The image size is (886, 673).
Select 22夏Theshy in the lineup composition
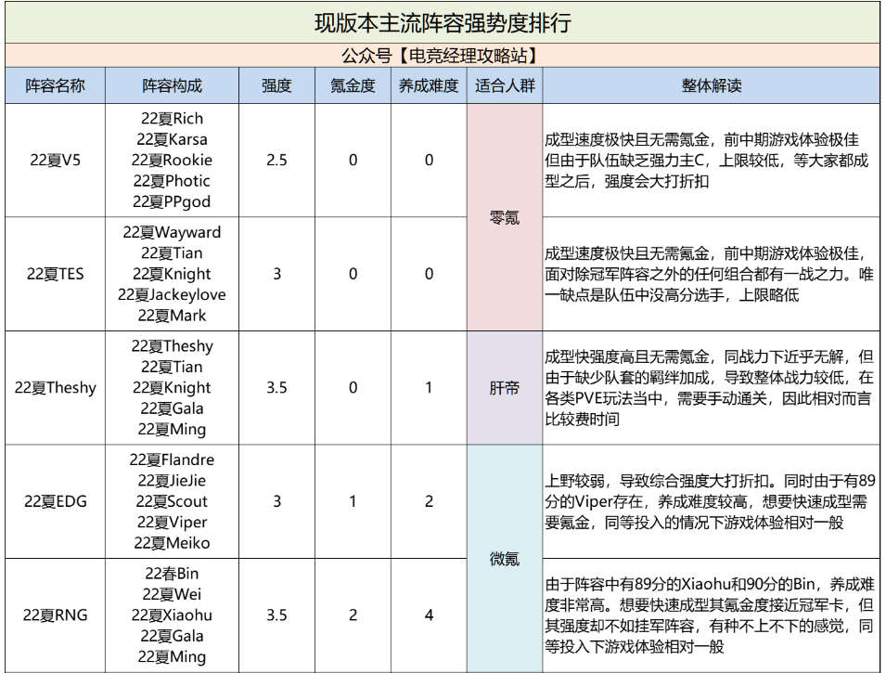pyautogui.click(x=172, y=346)
